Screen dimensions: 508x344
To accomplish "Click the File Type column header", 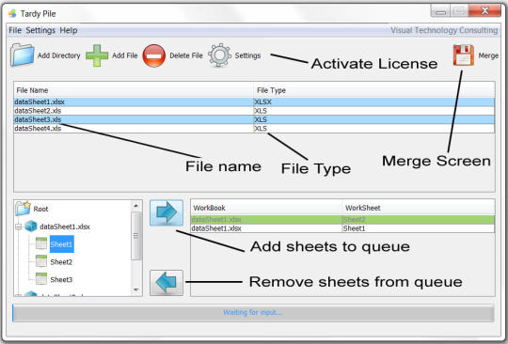I will click(373, 90).
